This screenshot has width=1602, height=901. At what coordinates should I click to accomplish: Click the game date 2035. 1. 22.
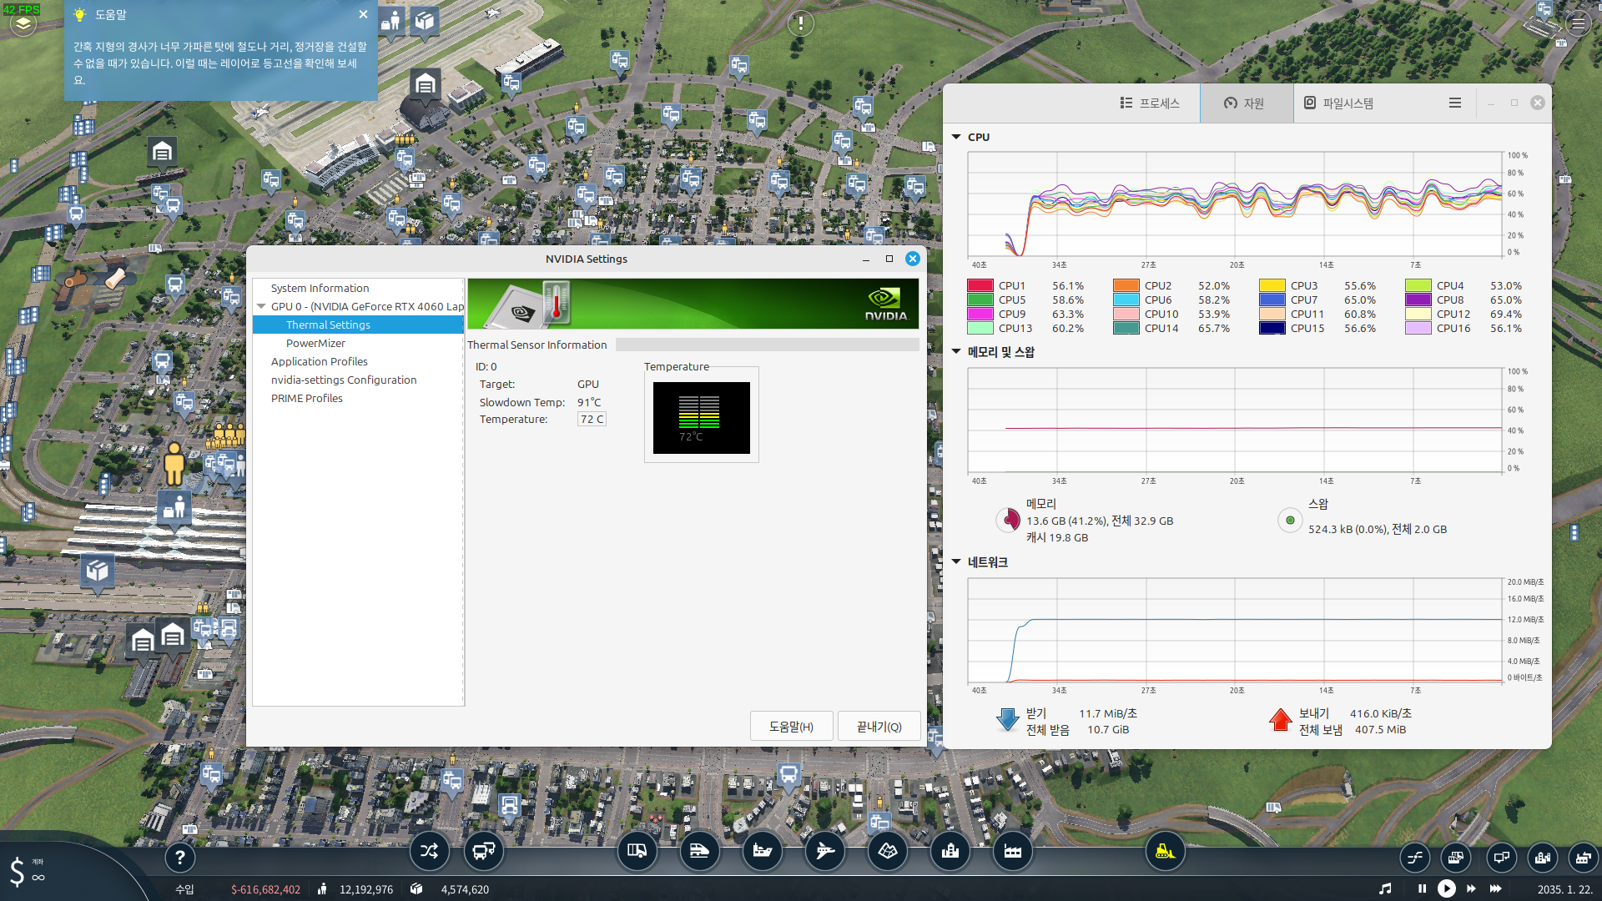coord(1564,889)
